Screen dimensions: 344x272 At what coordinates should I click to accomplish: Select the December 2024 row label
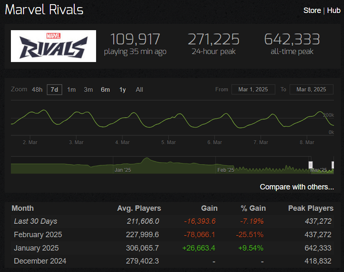point(40,261)
